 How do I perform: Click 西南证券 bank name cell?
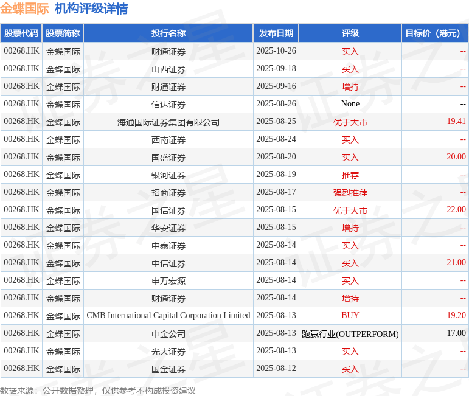coord(168,140)
